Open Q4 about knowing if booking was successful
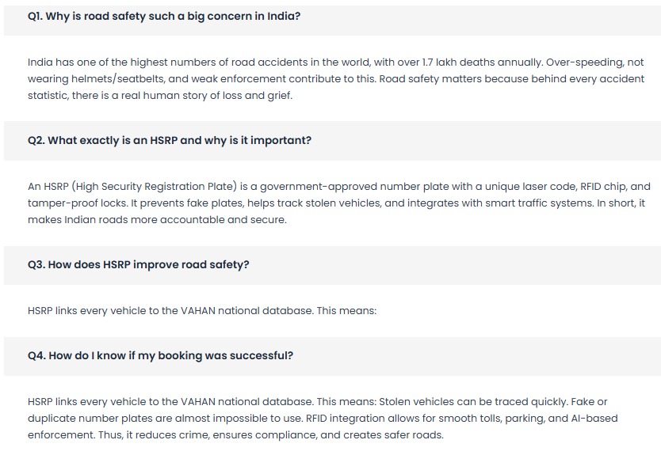 pos(160,355)
